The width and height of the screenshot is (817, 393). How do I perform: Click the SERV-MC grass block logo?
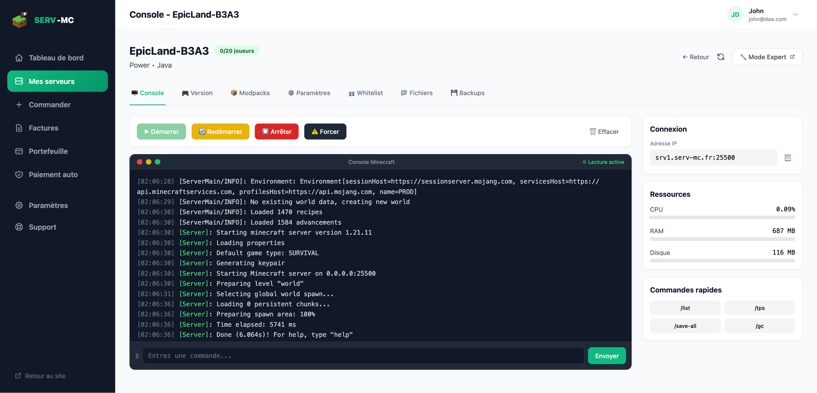click(20, 20)
